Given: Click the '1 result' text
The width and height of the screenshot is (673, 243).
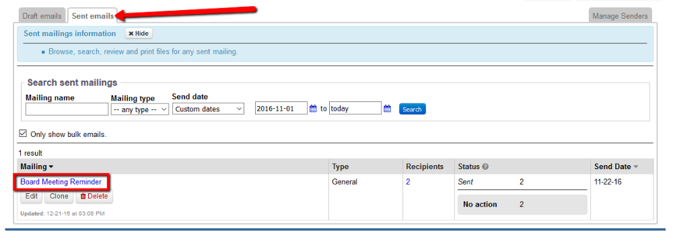Looking at the screenshot, I should [30, 153].
